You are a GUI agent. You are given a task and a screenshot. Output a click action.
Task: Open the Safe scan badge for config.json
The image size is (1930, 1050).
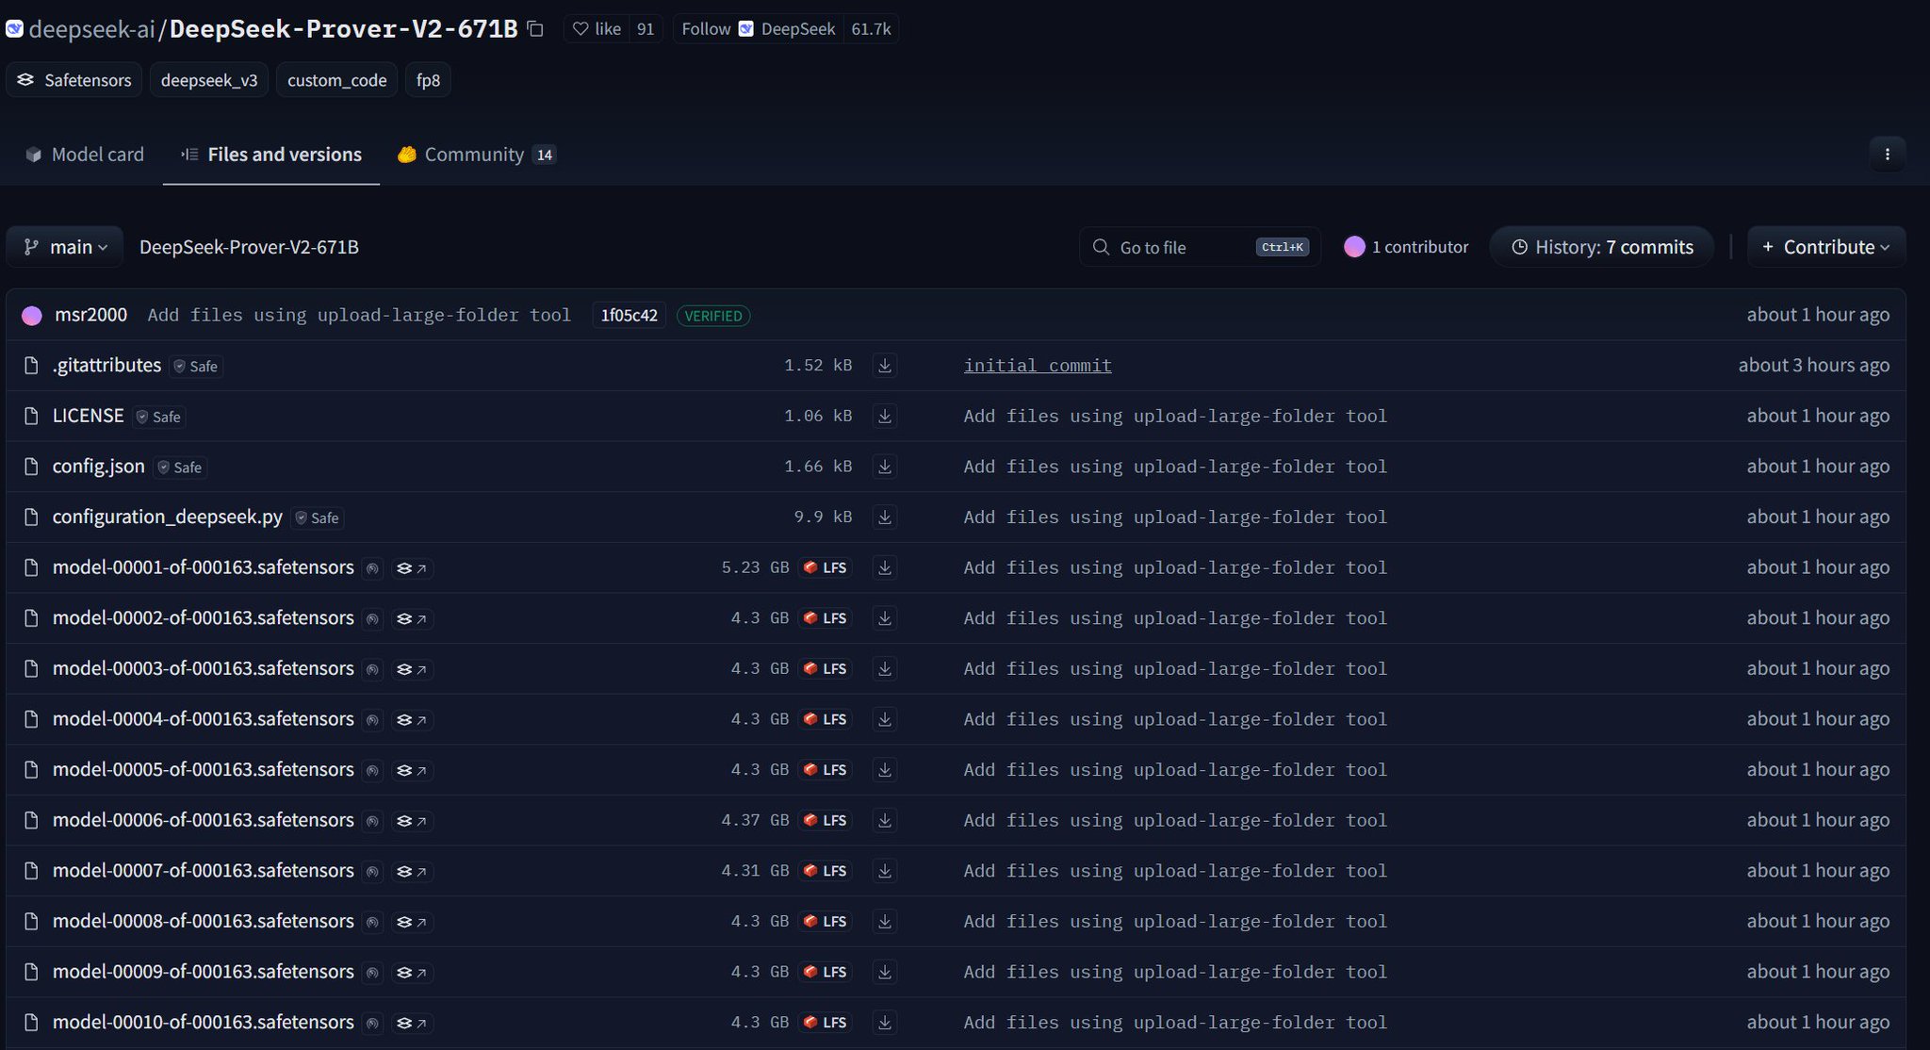pyautogui.click(x=180, y=468)
